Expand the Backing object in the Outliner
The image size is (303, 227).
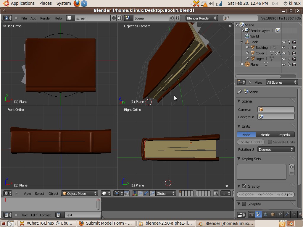(x=247, y=48)
